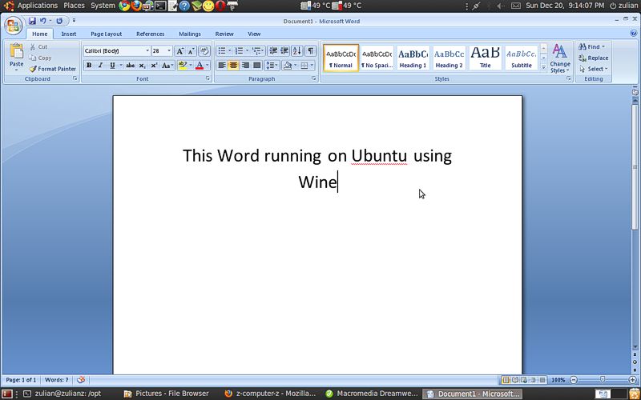Save document via Quick Access icon
Image resolution: width=641 pixels, height=400 pixels.
(x=32, y=21)
